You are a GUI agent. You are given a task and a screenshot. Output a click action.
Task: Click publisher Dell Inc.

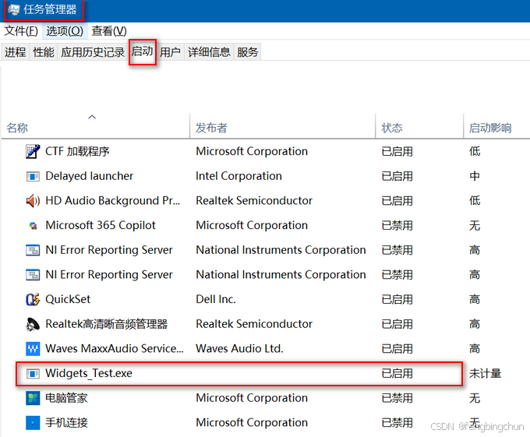216,300
